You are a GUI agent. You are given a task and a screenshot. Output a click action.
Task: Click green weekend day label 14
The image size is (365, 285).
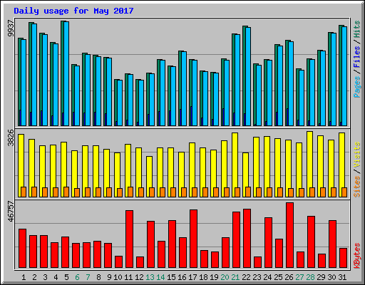(160, 277)
